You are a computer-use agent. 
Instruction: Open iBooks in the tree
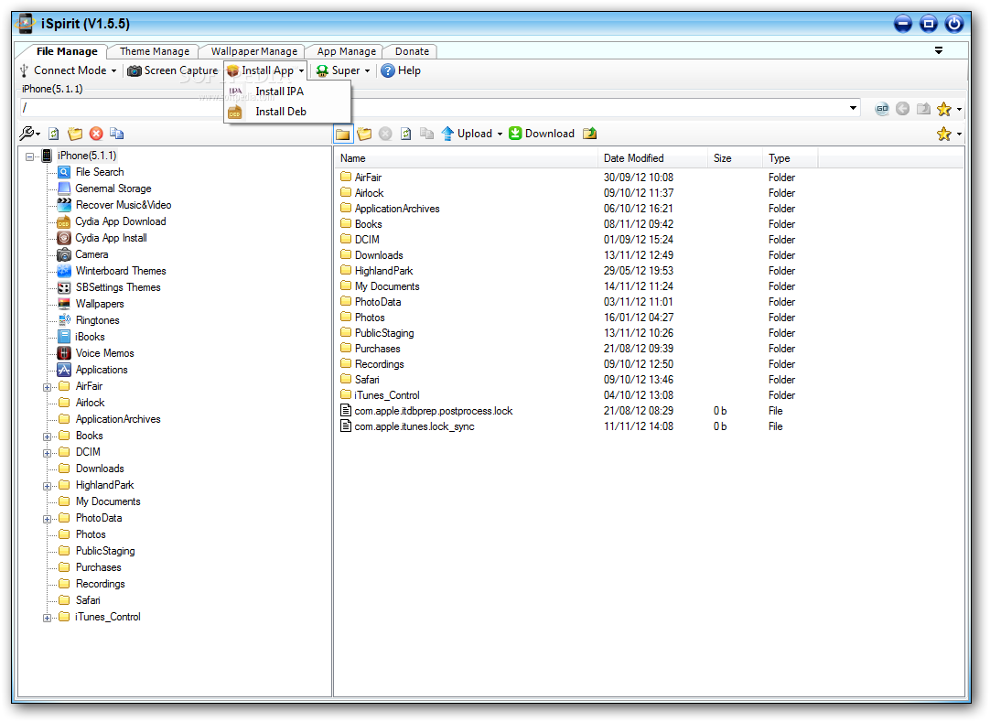[90, 336]
